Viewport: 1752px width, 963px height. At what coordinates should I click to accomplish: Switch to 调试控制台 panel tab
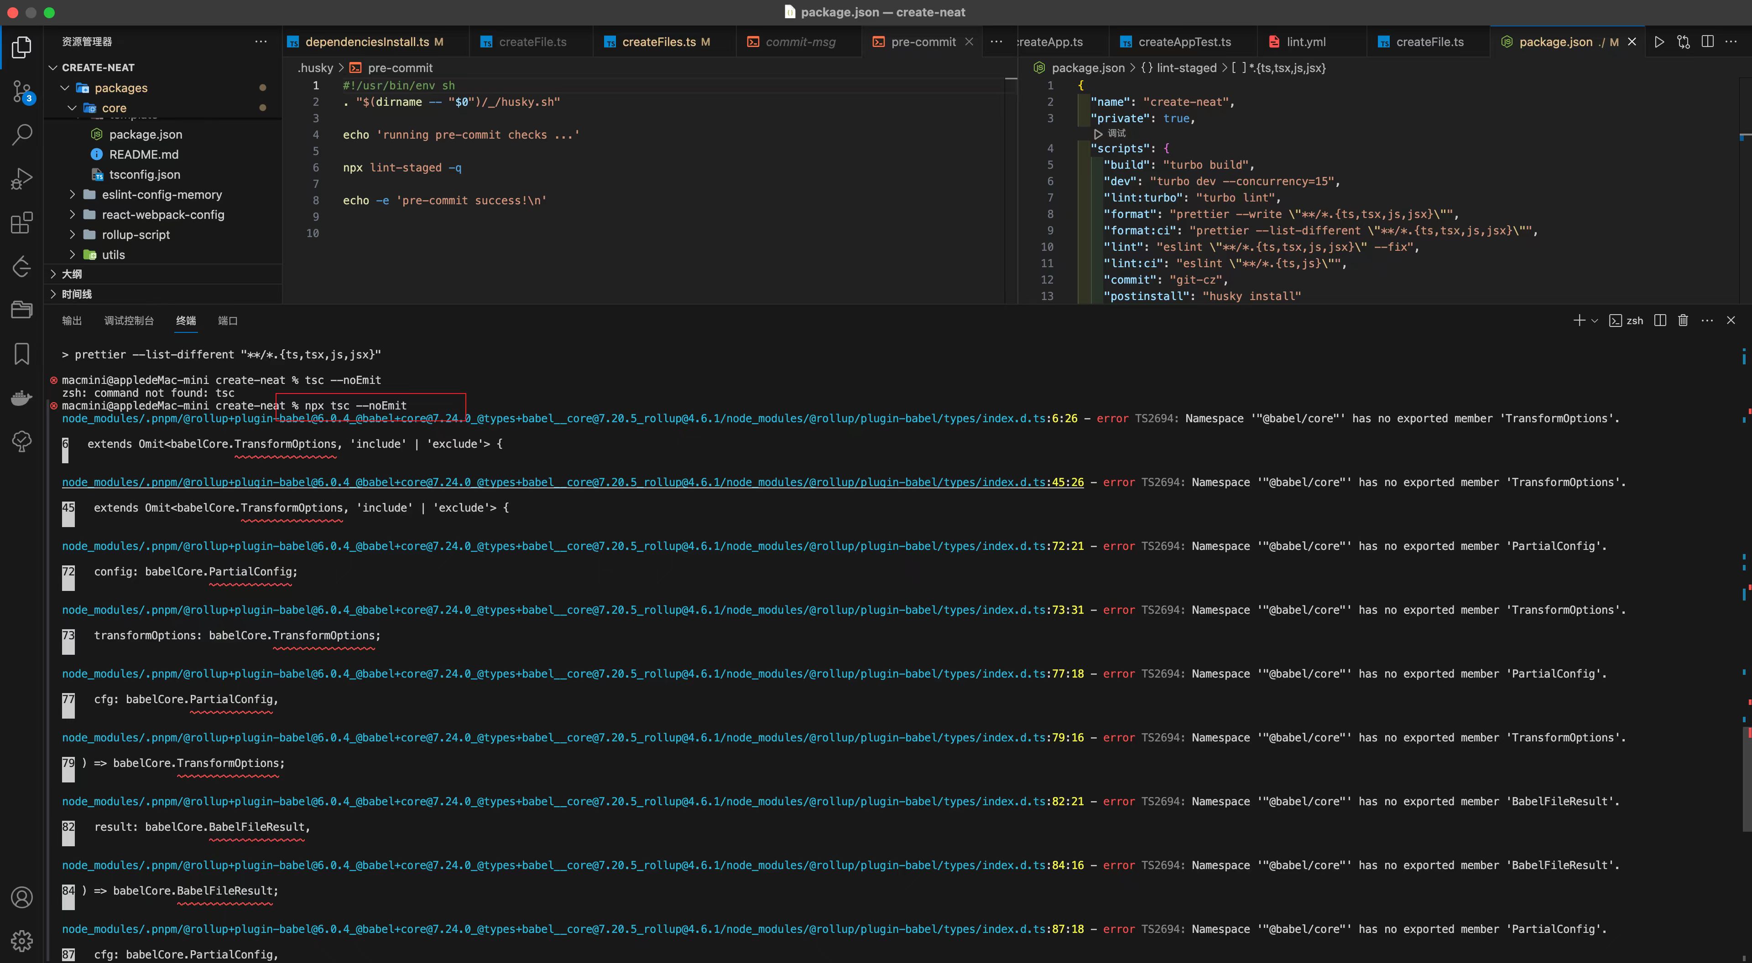129,321
